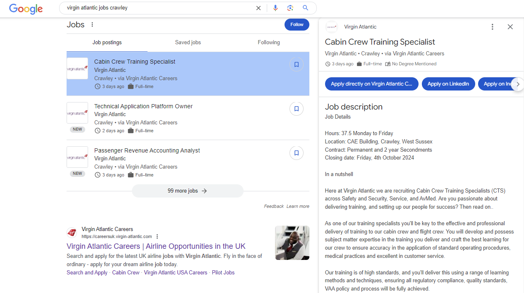The height and width of the screenshot is (293, 524).
Task: Click 'Hours: 37.5 Monday to Friday' text
Action: (x=359, y=133)
